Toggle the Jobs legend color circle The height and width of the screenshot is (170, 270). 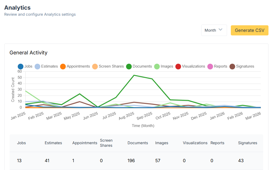[x=20, y=67]
